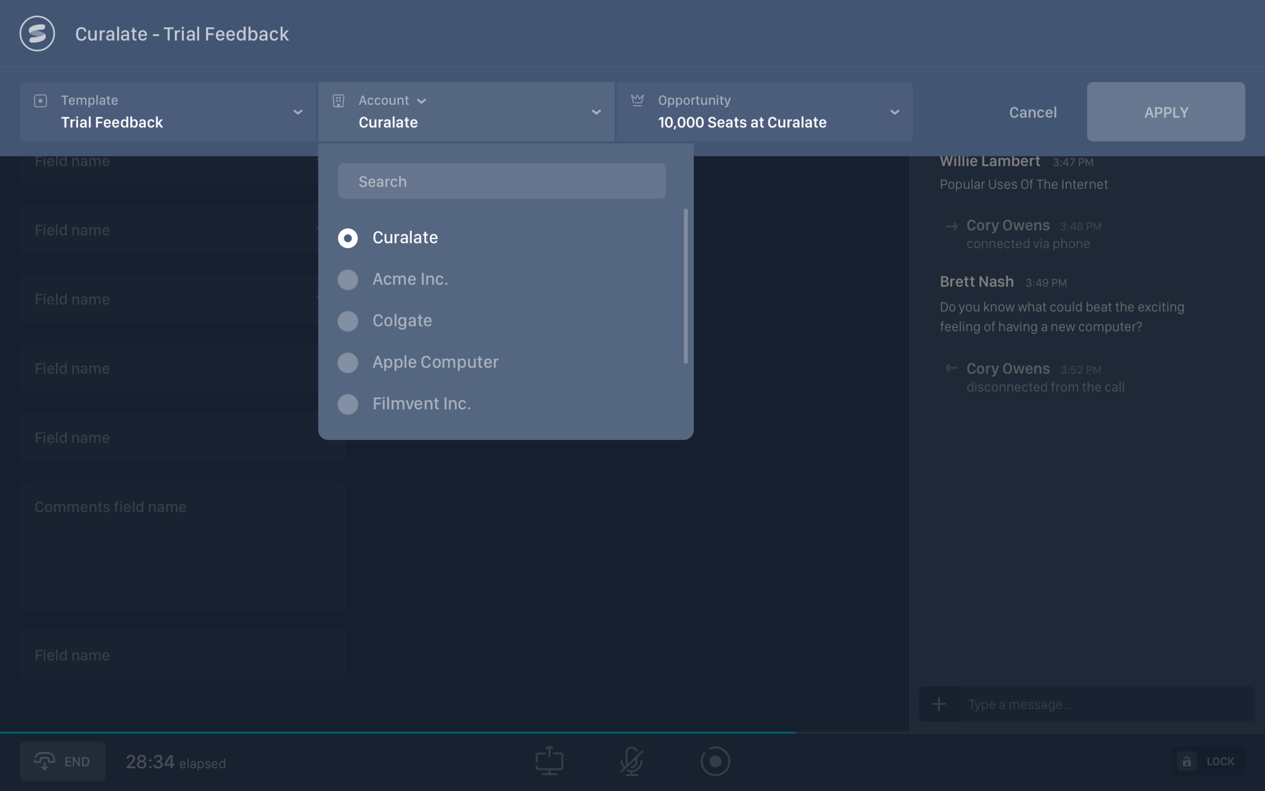
Task: Click the LOCK padlock button
Action: pos(1208,761)
